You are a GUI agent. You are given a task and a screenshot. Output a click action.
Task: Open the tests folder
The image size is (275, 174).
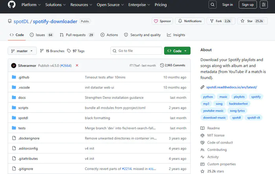pos(22,128)
